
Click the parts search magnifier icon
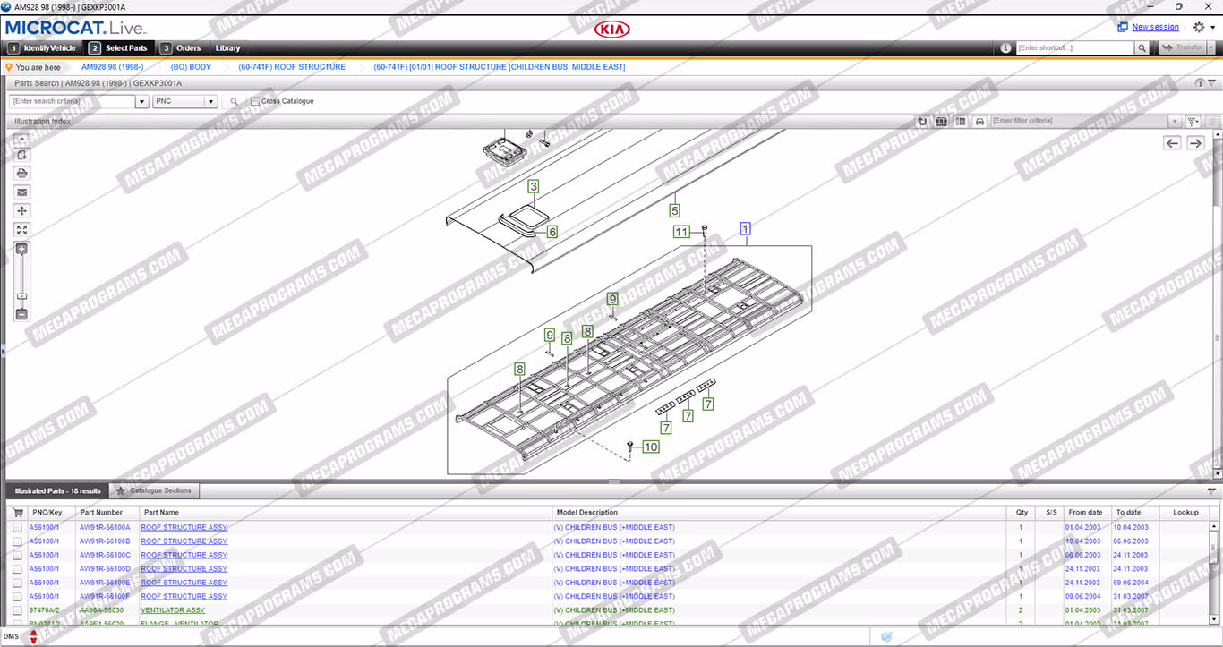(x=235, y=102)
